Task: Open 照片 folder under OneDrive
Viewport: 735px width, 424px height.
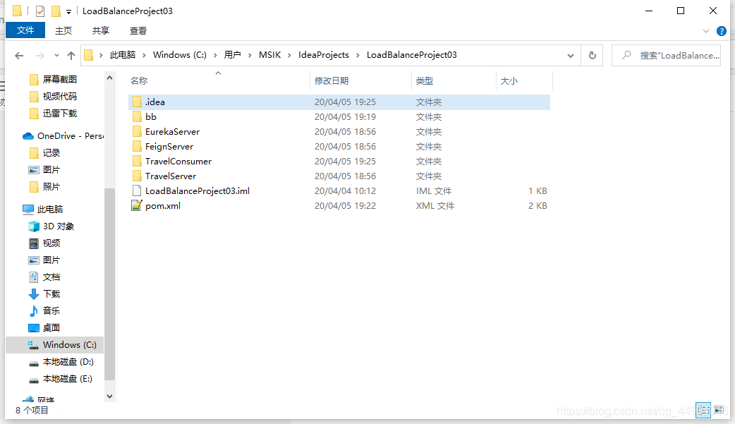Action: pos(51,187)
